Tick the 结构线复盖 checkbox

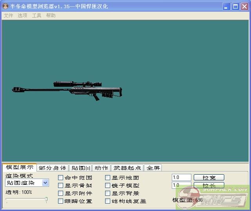point(108,201)
